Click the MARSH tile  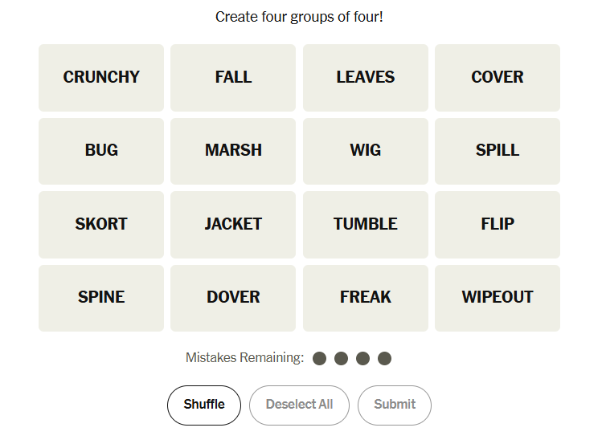pos(233,151)
